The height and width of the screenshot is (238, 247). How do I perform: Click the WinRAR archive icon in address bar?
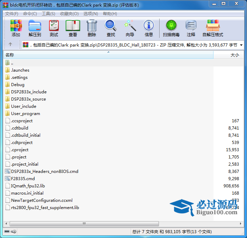26,45
